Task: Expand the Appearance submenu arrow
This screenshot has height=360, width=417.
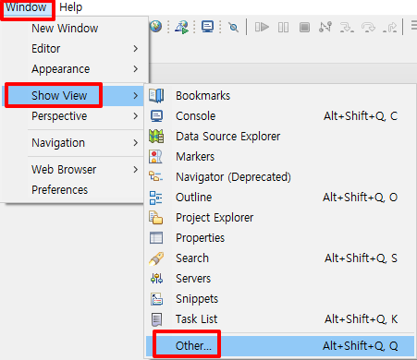Action: (x=136, y=69)
